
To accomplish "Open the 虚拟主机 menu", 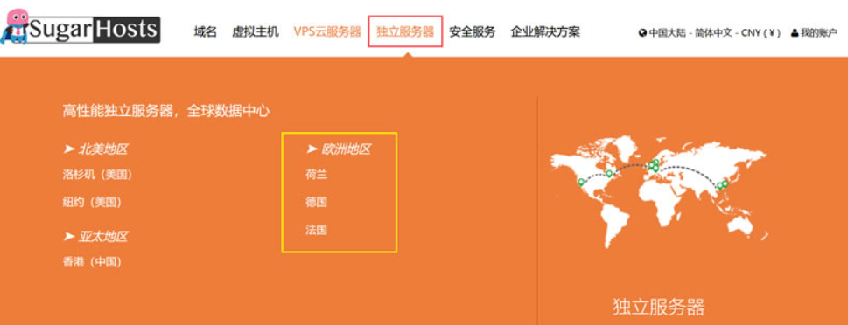I will click(x=256, y=31).
